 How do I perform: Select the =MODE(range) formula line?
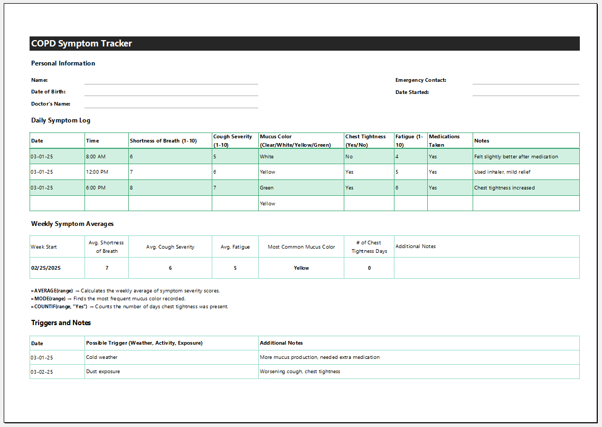(108, 299)
